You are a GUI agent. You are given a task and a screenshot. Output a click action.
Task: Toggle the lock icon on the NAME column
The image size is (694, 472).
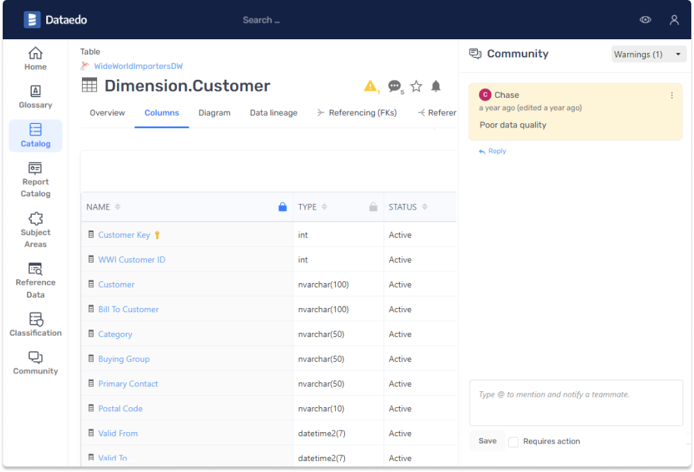click(282, 206)
